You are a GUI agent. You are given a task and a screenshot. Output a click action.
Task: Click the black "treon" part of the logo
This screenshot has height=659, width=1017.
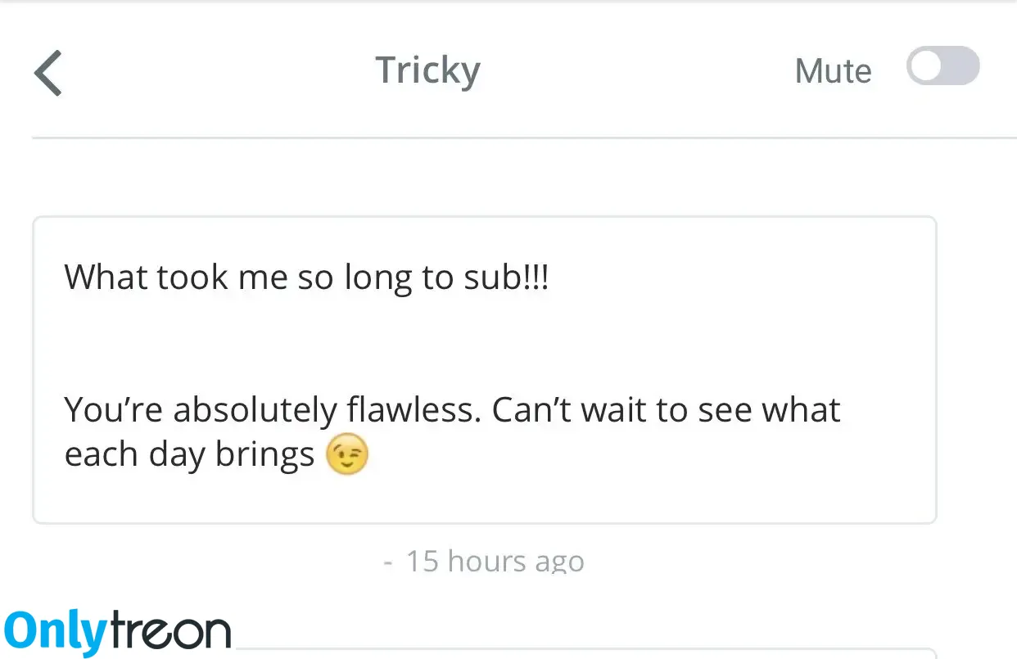point(170,631)
